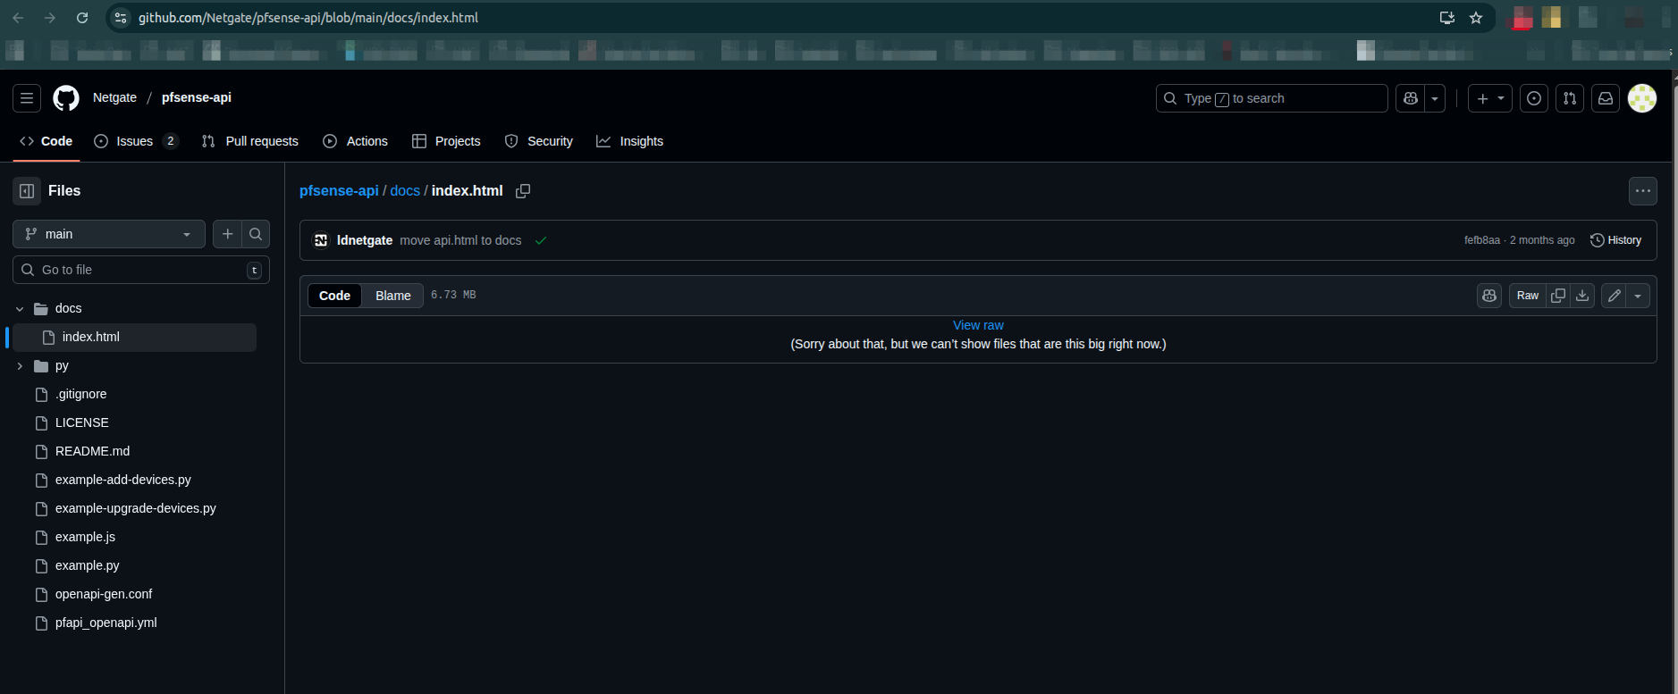Open example-upgrade-devices.py in the file tree
Viewport: 1678px width, 694px height.
135,508
